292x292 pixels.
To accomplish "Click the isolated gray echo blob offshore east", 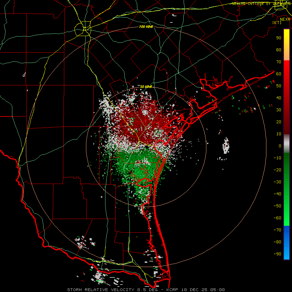I will pos(226,145).
